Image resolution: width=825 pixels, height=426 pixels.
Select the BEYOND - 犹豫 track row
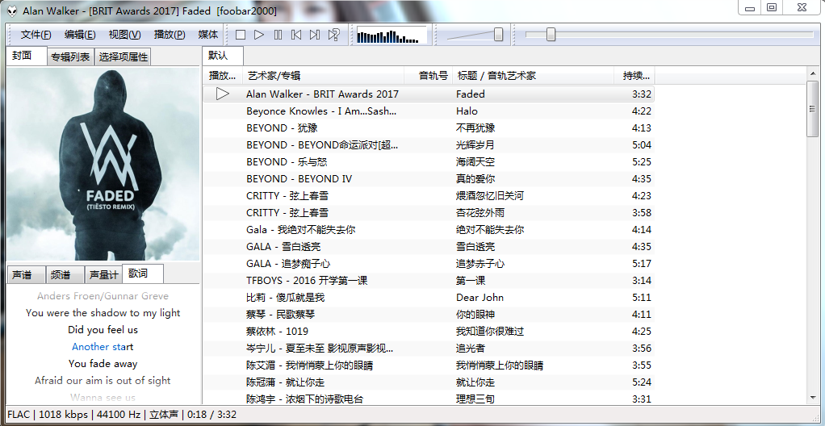(429, 127)
